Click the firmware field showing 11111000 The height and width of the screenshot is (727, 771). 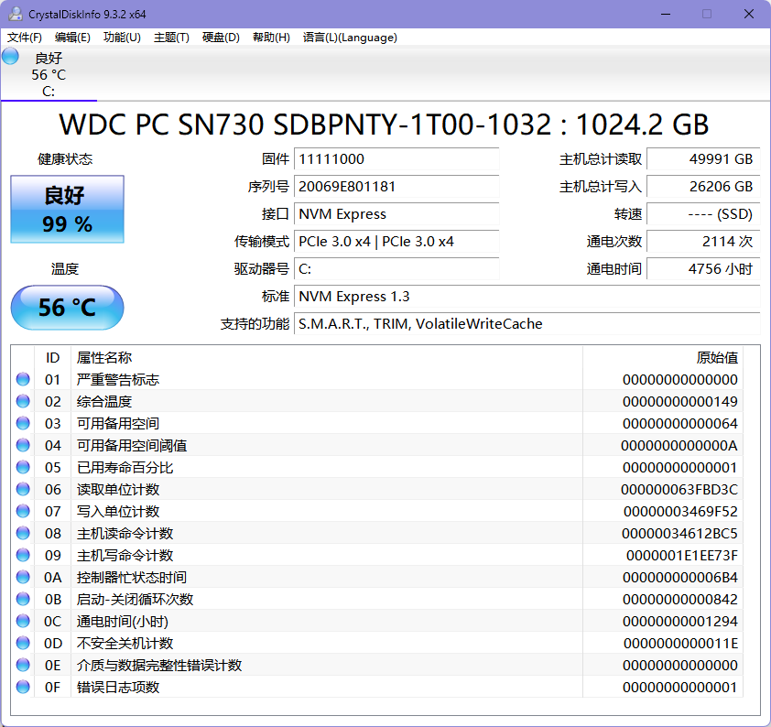pyautogui.click(x=397, y=159)
